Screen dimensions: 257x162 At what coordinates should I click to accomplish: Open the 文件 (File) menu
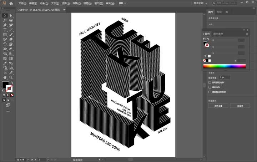(x=22, y=3)
